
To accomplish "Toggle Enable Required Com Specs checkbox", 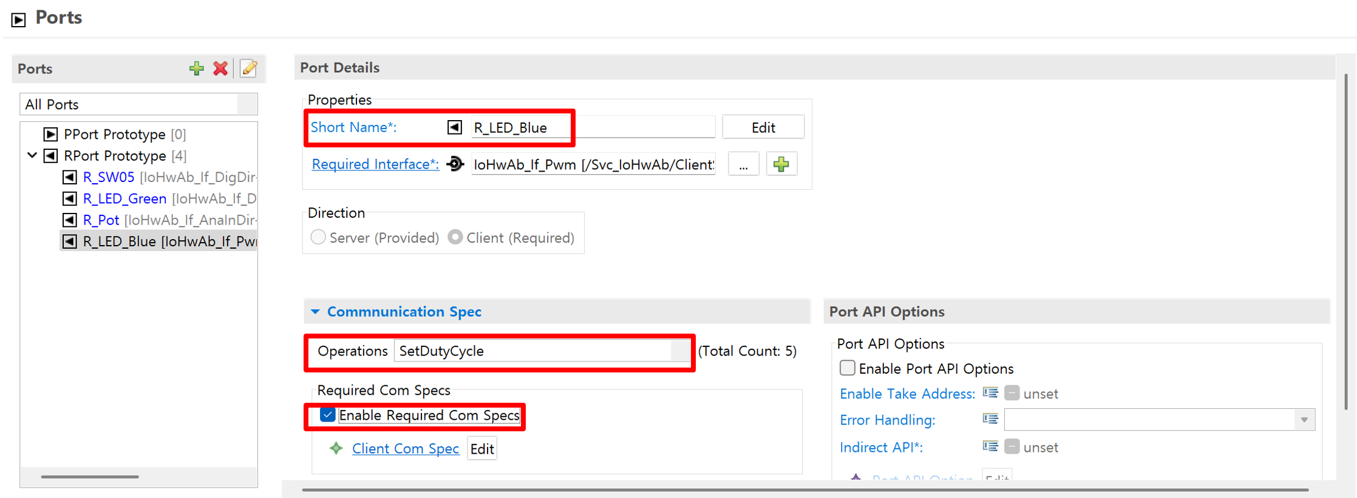I will (327, 415).
